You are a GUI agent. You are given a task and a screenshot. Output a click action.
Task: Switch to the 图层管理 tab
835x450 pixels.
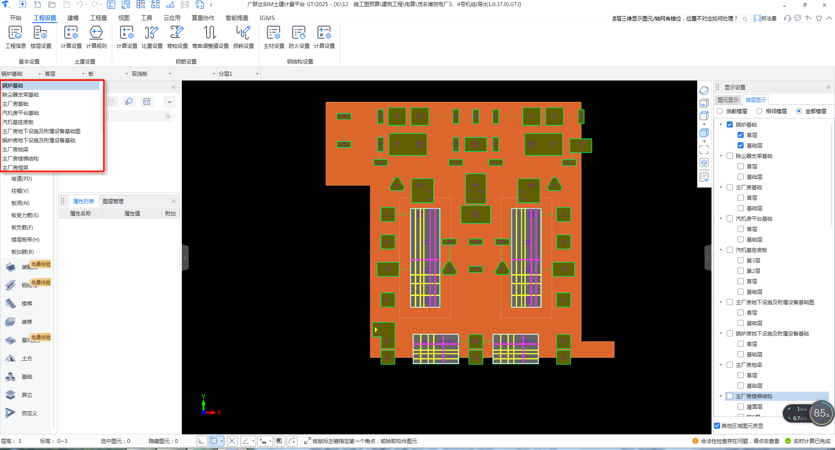113,201
